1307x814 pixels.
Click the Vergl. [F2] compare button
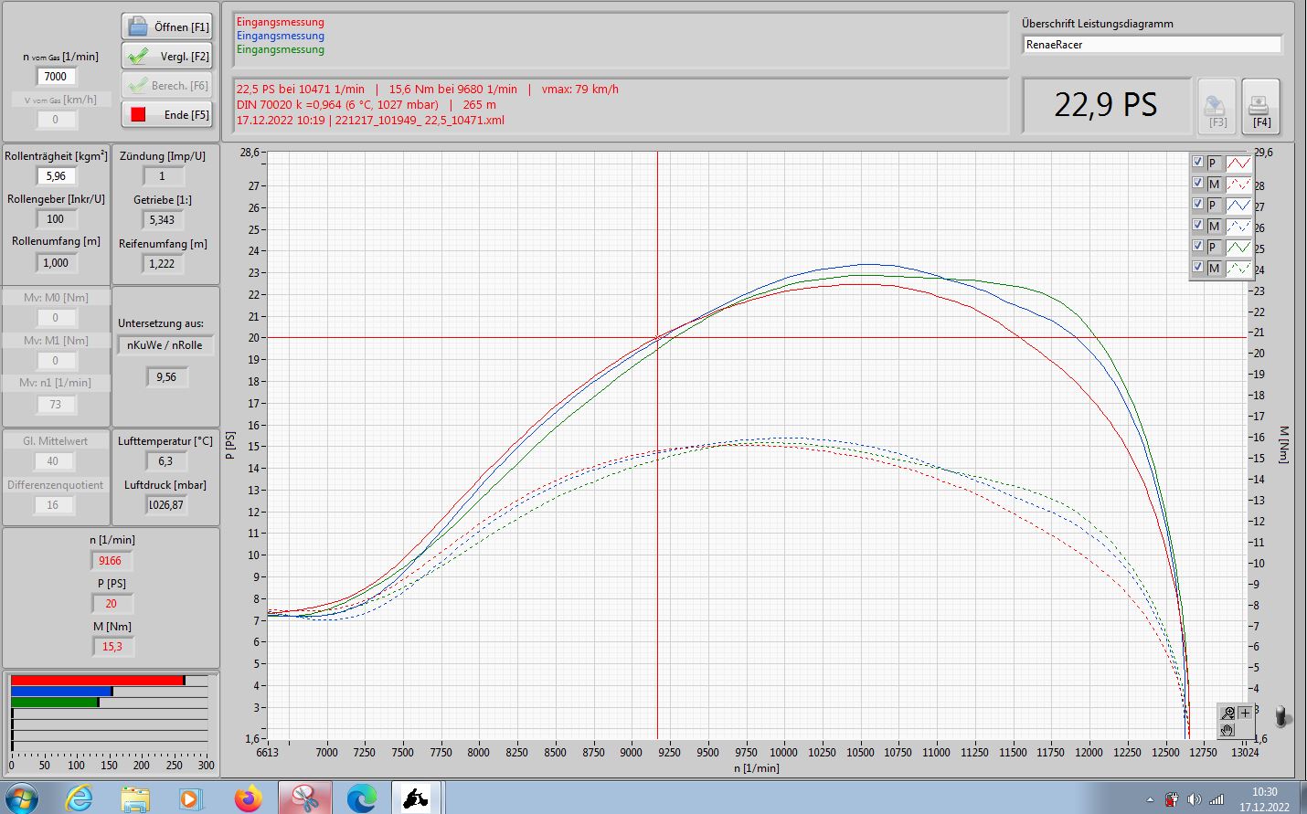pos(167,56)
